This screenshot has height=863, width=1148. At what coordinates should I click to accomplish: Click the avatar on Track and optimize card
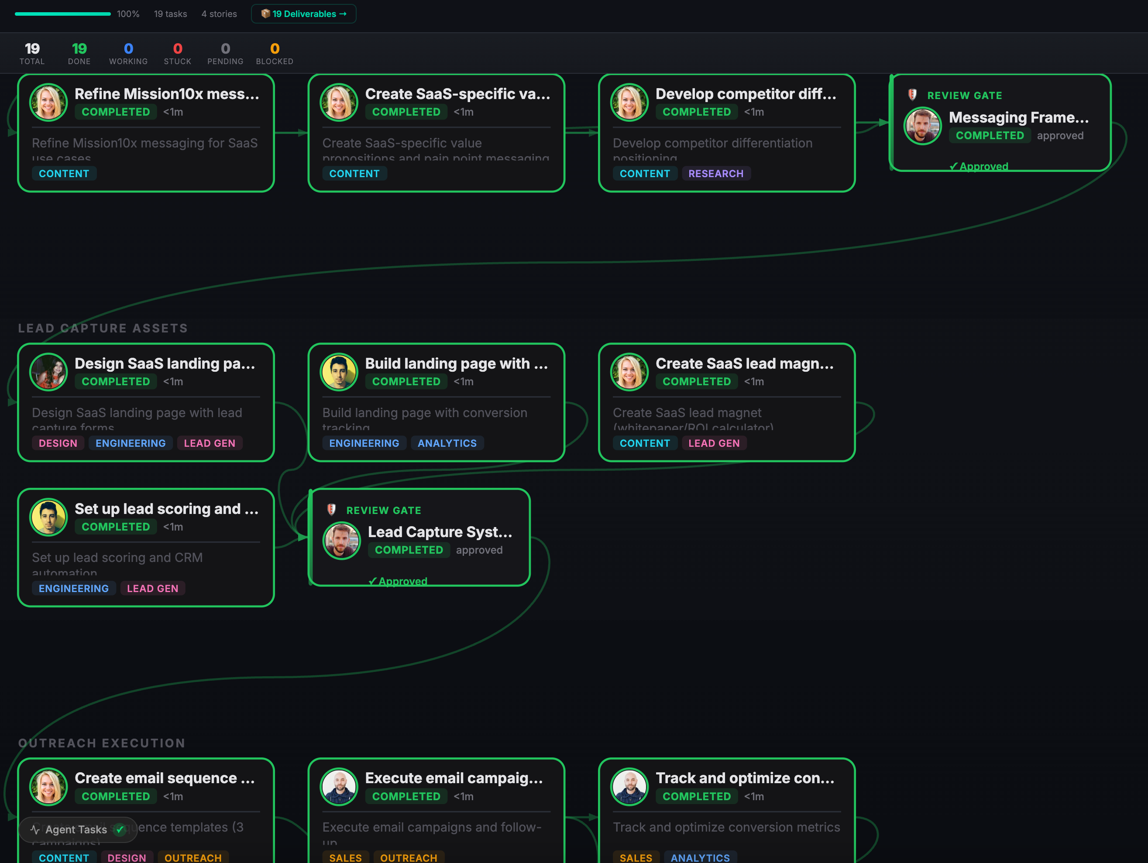point(629,787)
